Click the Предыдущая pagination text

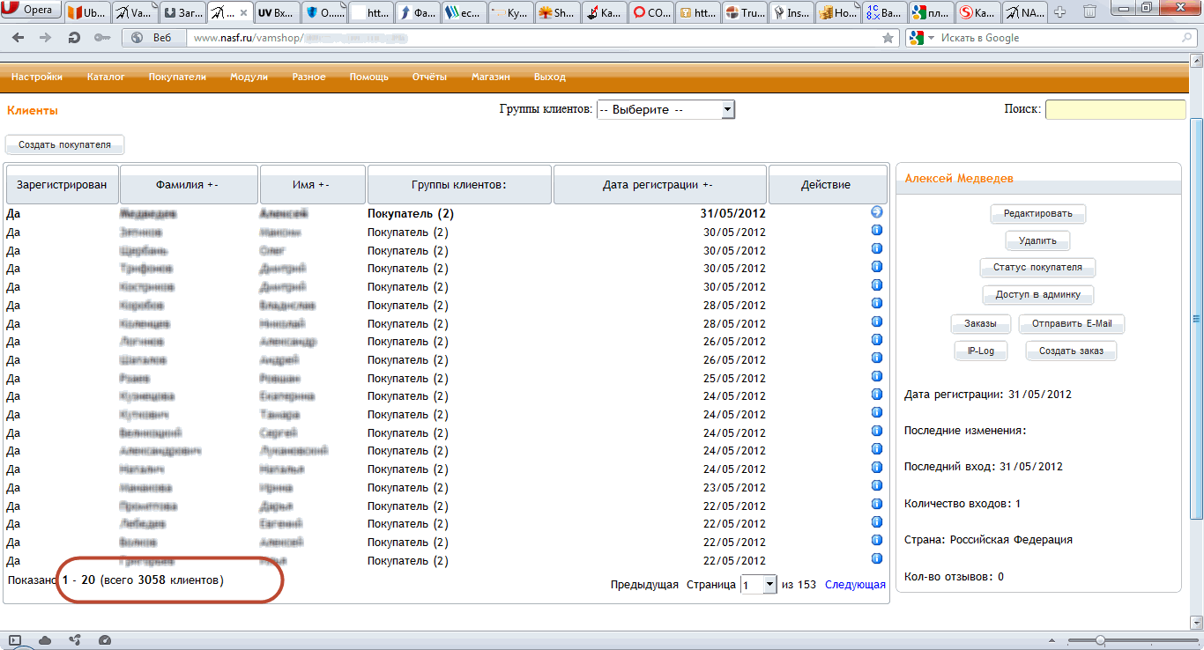pyautogui.click(x=644, y=585)
